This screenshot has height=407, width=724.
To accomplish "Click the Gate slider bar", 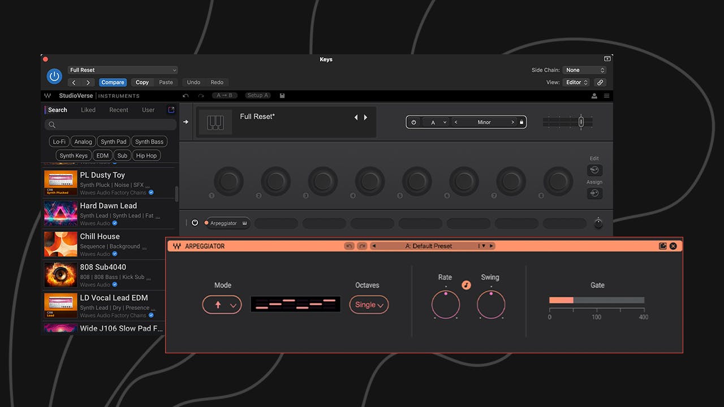I will coord(597,300).
